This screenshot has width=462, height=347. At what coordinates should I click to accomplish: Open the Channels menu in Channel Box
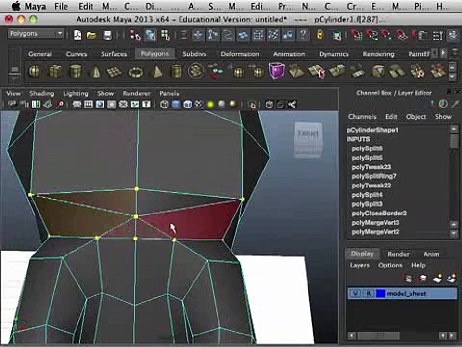point(362,117)
